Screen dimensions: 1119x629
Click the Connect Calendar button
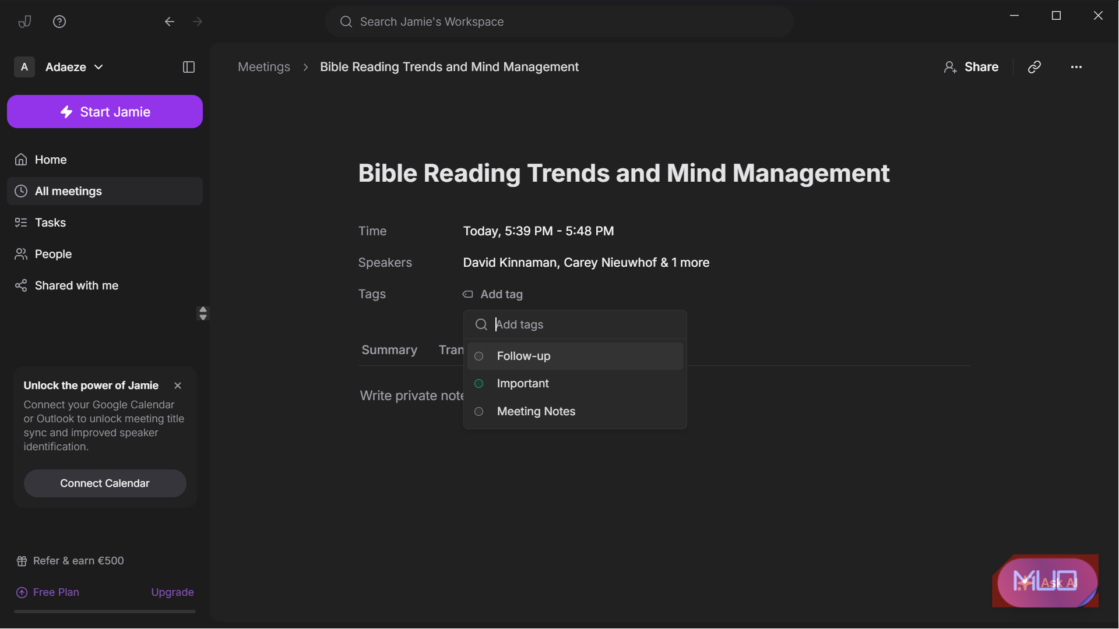105,483
